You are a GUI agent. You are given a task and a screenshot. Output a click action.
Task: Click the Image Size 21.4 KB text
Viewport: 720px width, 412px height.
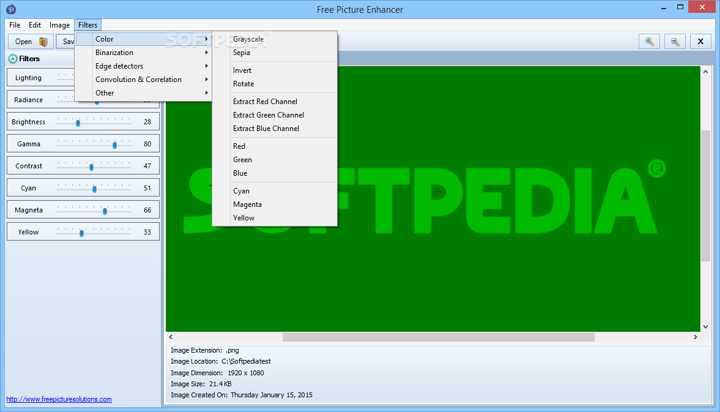(x=201, y=384)
